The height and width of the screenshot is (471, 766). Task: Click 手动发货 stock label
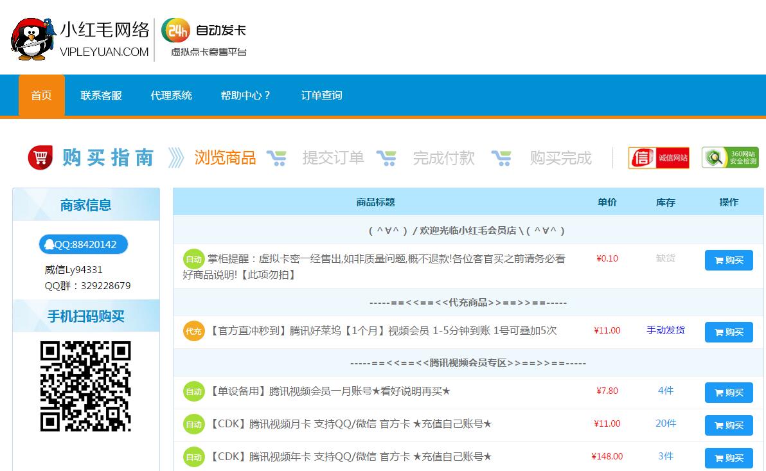pyautogui.click(x=665, y=330)
